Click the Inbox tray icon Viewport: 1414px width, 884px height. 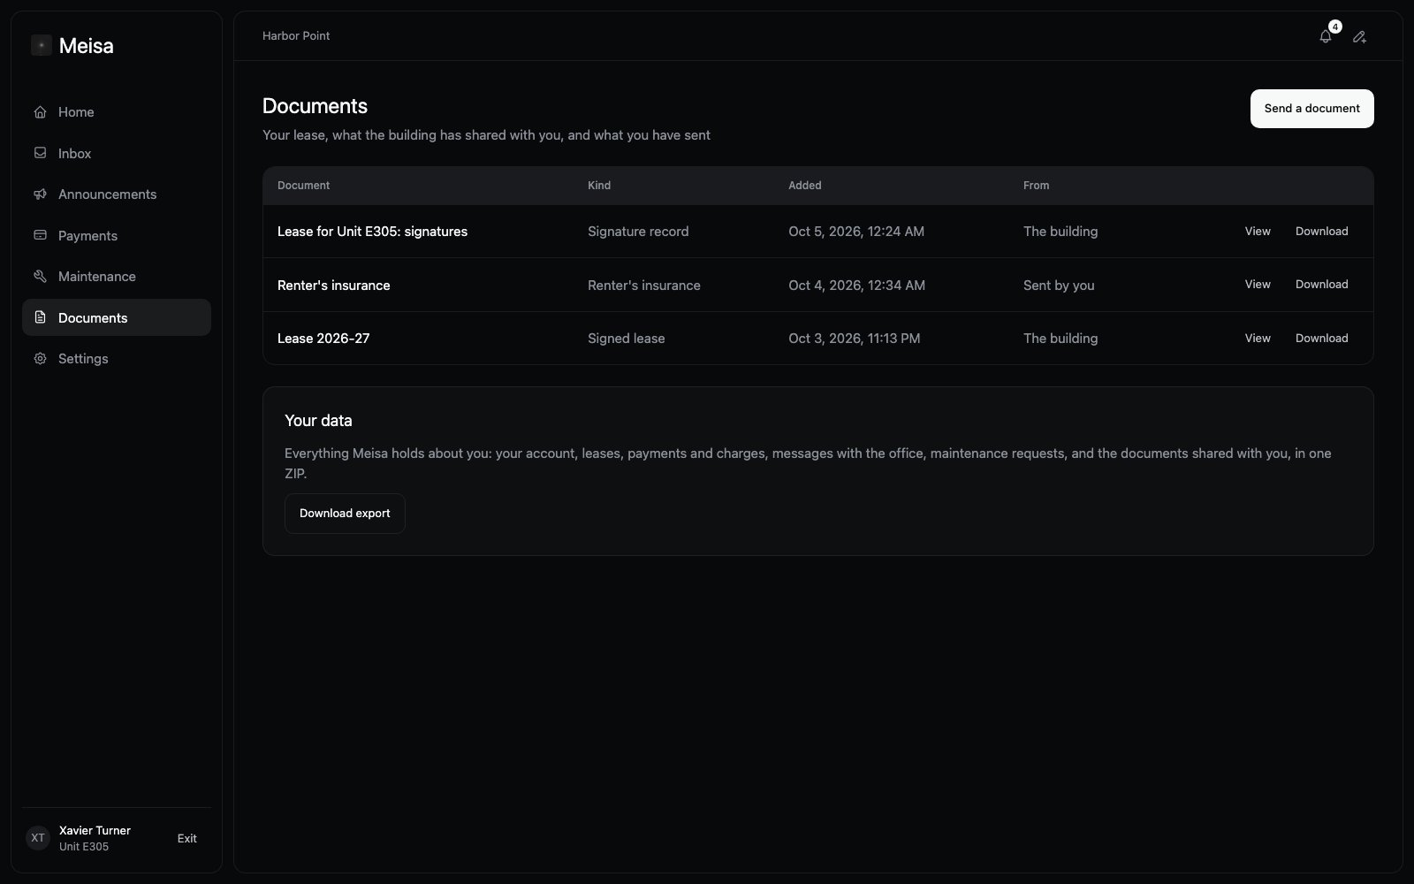[x=40, y=153]
